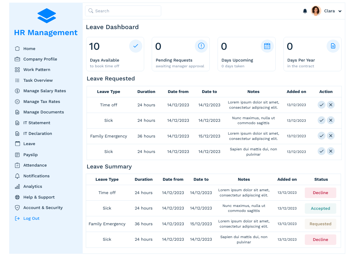Viewport: 362px width, 280px height.
Task: Click the '0 days taken' text
Action: (233, 66)
